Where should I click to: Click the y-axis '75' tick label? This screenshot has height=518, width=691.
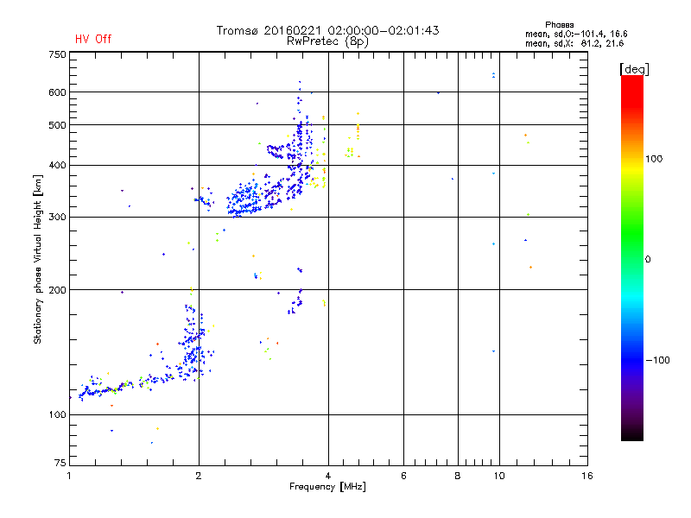60,463
